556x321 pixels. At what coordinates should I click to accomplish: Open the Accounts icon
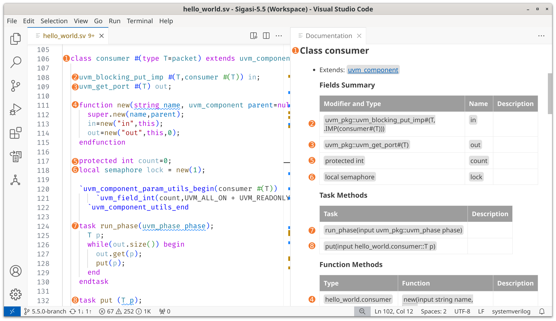tap(16, 271)
